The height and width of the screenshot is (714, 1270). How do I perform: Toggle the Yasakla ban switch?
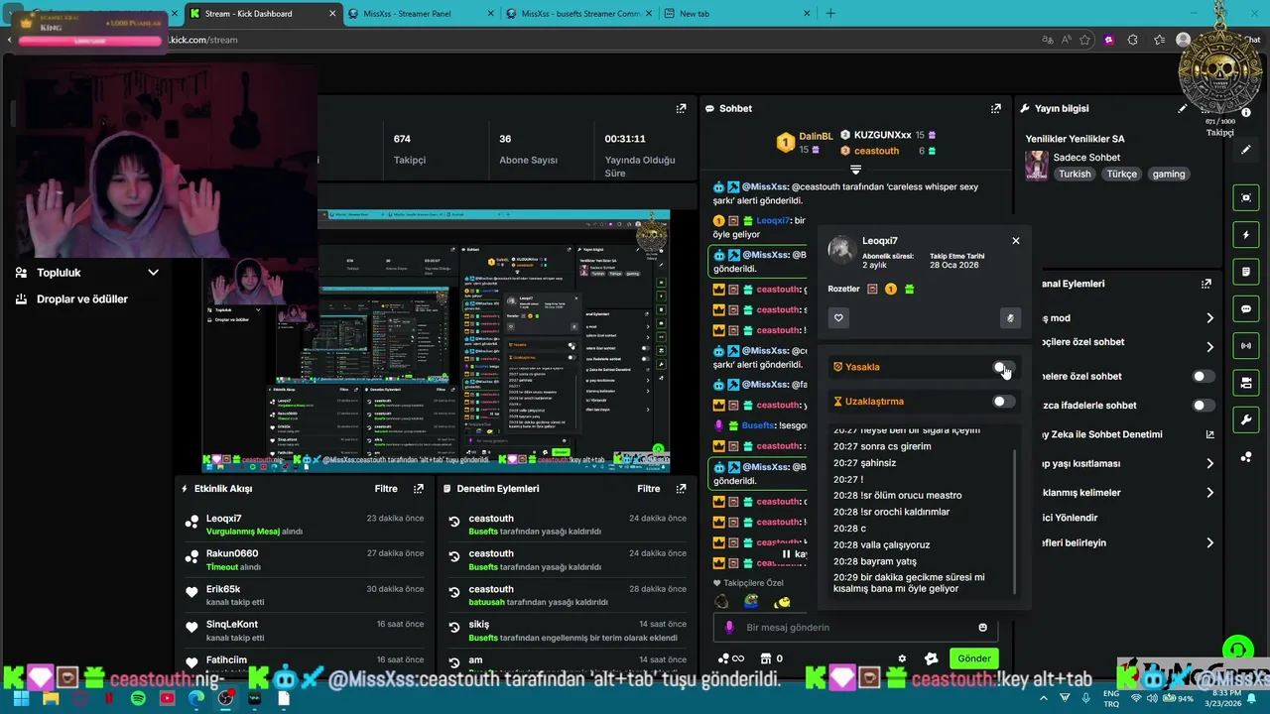(1004, 367)
